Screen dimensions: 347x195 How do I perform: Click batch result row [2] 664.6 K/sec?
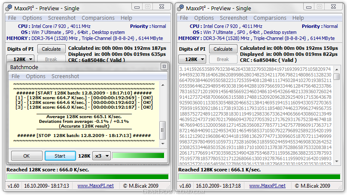coord(84,103)
